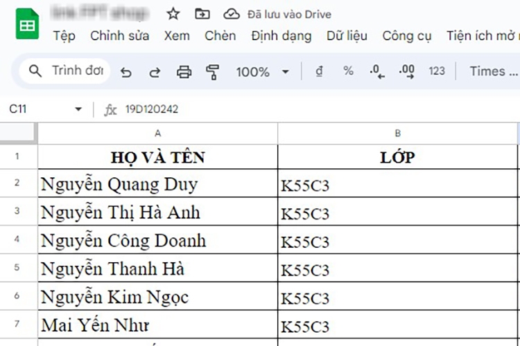Open the Times font dropdown
This screenshot has width=520, height=346.
click(x=494, y=71)
